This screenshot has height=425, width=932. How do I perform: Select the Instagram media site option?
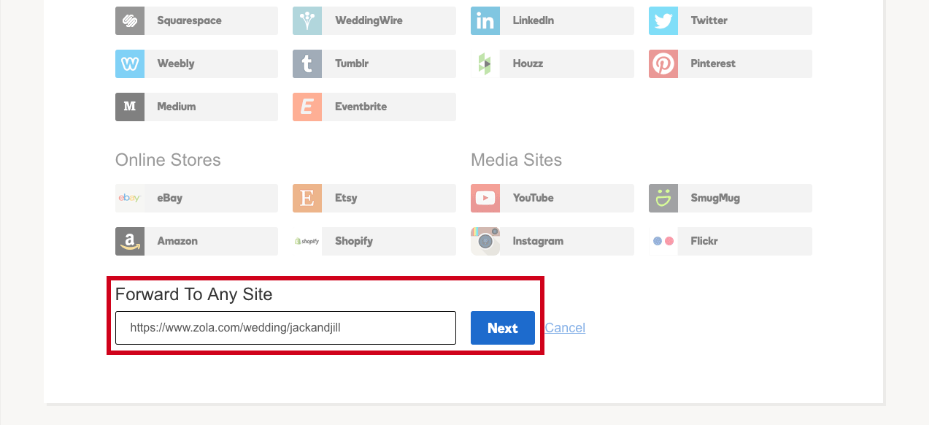[x=552, y=241]
